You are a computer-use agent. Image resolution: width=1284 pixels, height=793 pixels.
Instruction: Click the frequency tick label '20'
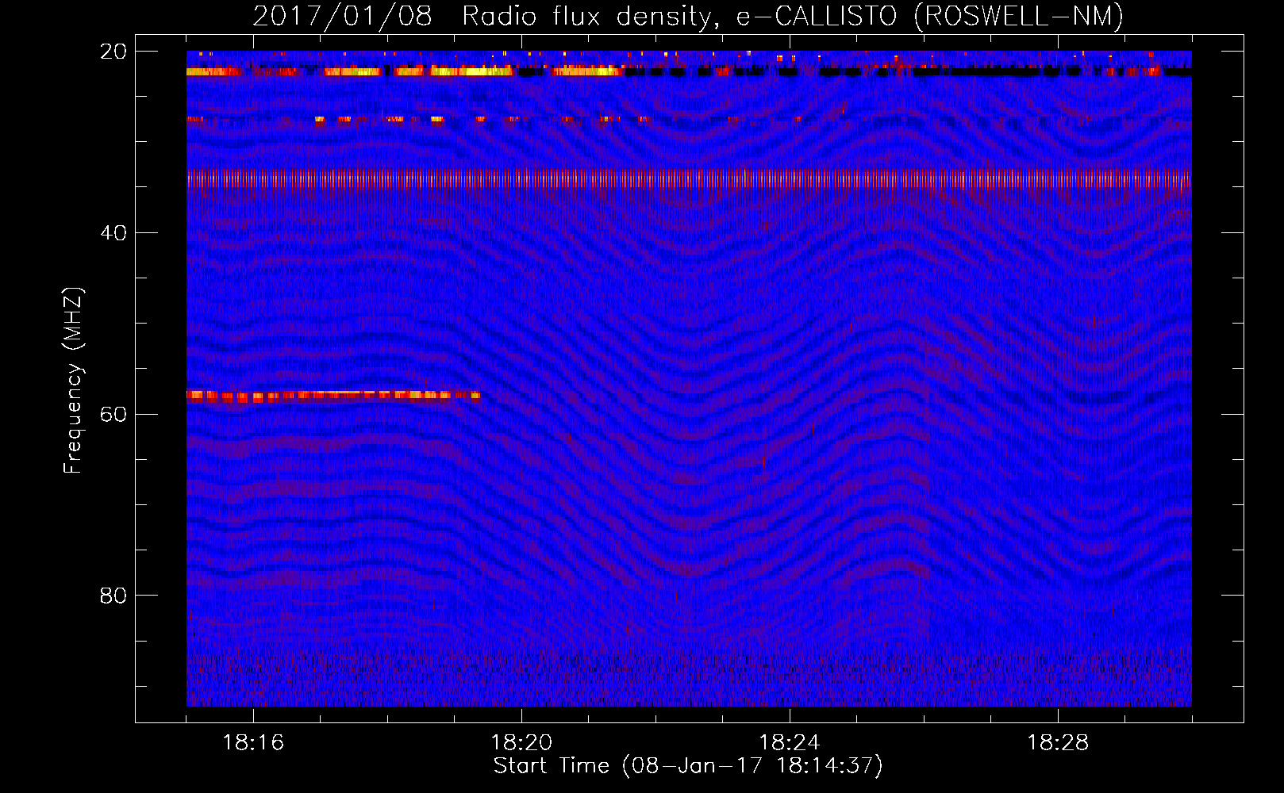[113, 52]
